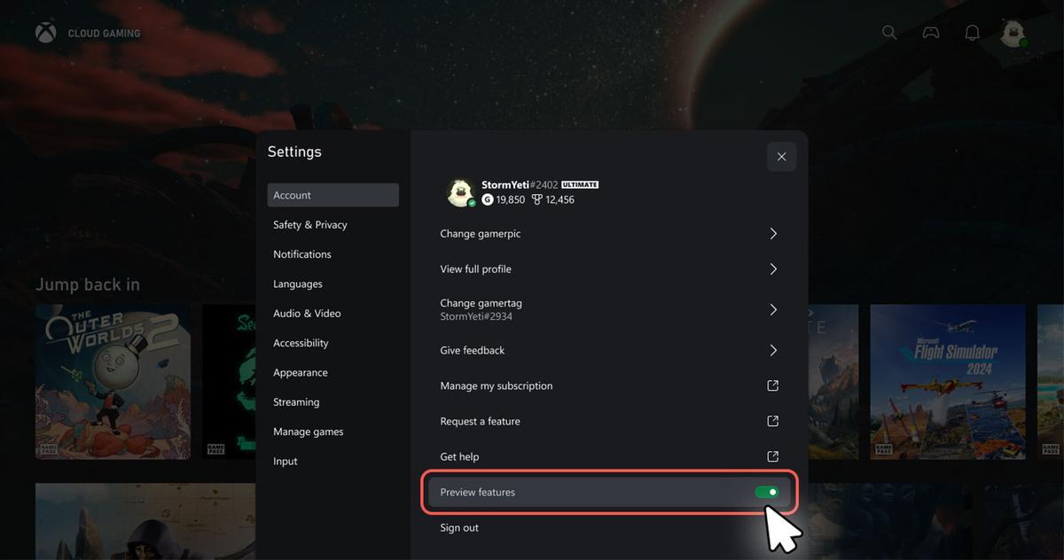This screenshot has width=1064, height=560.
Task: Open the Streaming settings section
Action: point(296,402)
